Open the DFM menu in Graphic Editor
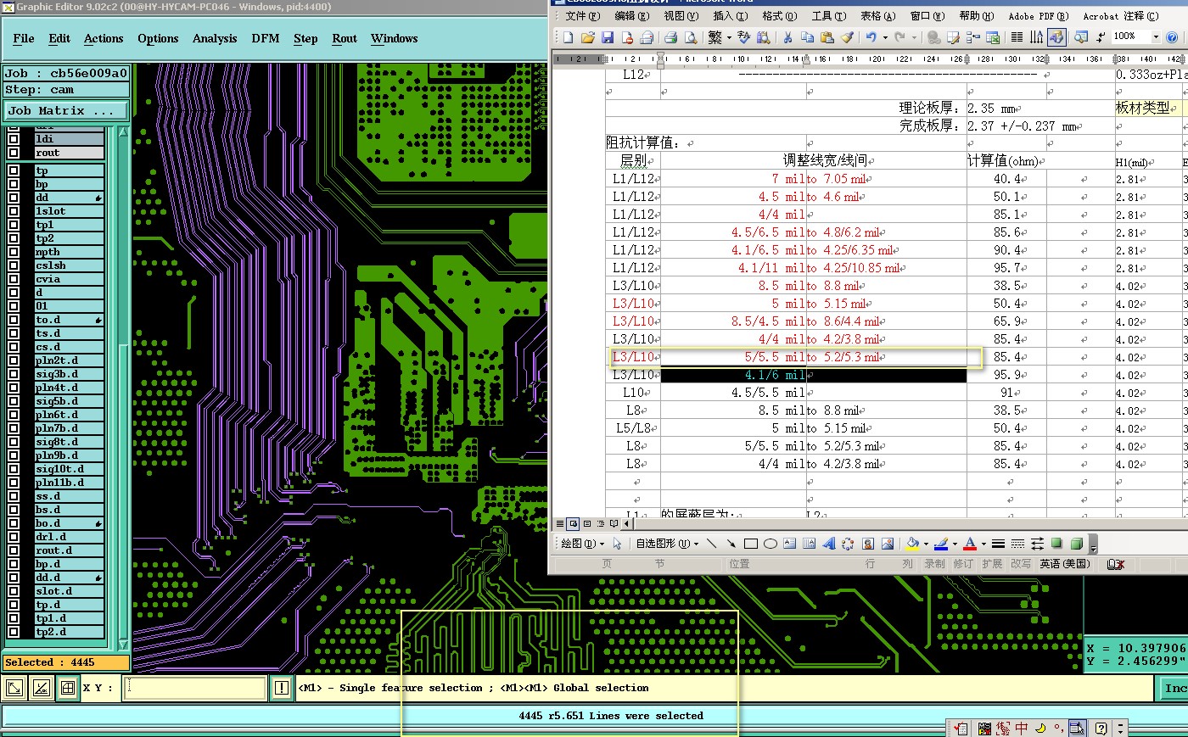The image size is (1188, 737). (266, 38)
